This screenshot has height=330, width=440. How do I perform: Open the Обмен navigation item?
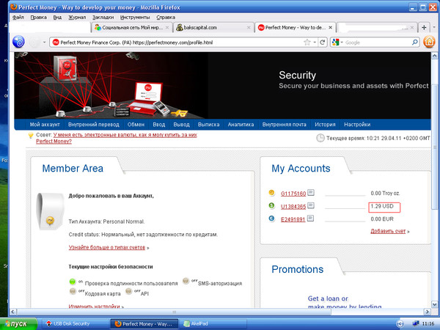(x=136, y=125)
